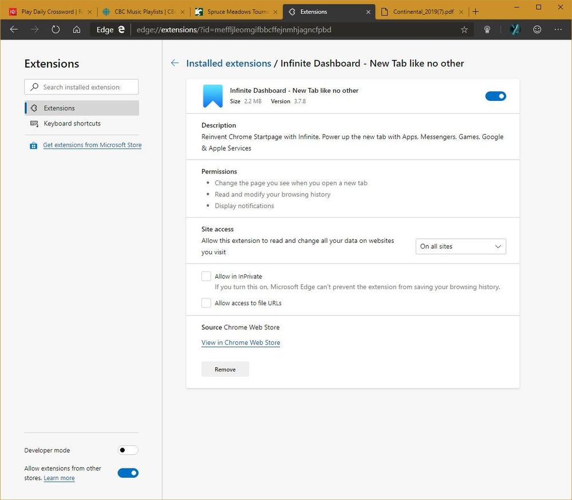
Task: Switch to CBC Music Playlists tab
Action: 143,11
